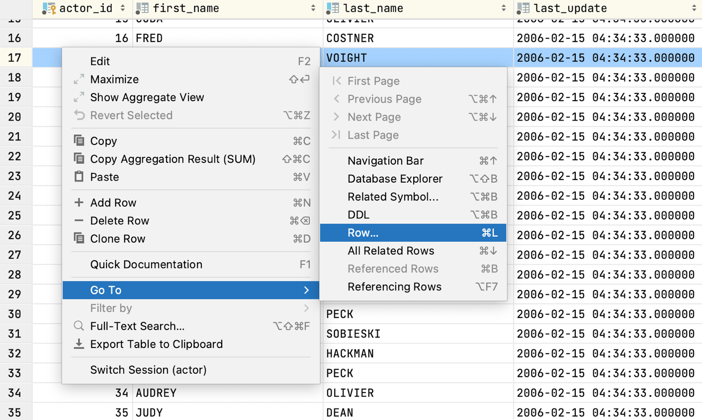702x420 pixels.
Task: Click the Clone Row icon
Action: pos(79,238)
